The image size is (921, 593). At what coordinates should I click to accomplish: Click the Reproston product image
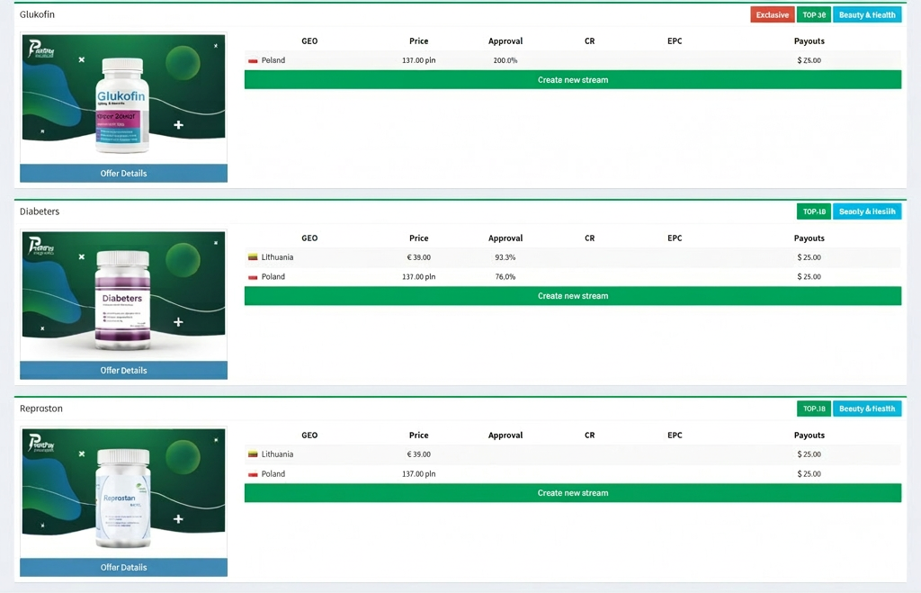pyautogui.click(x=123, y=492)
